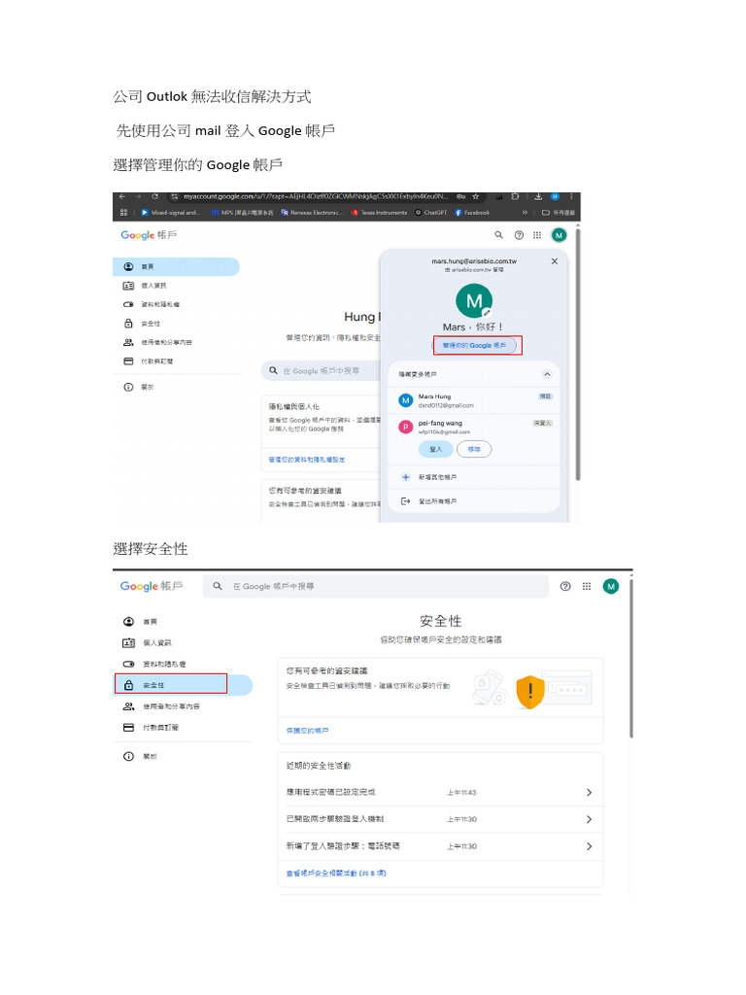Click the home page vertical scrollbar
Image resolution: width=746 pixels, height=995 pixels.
(577, 356)
